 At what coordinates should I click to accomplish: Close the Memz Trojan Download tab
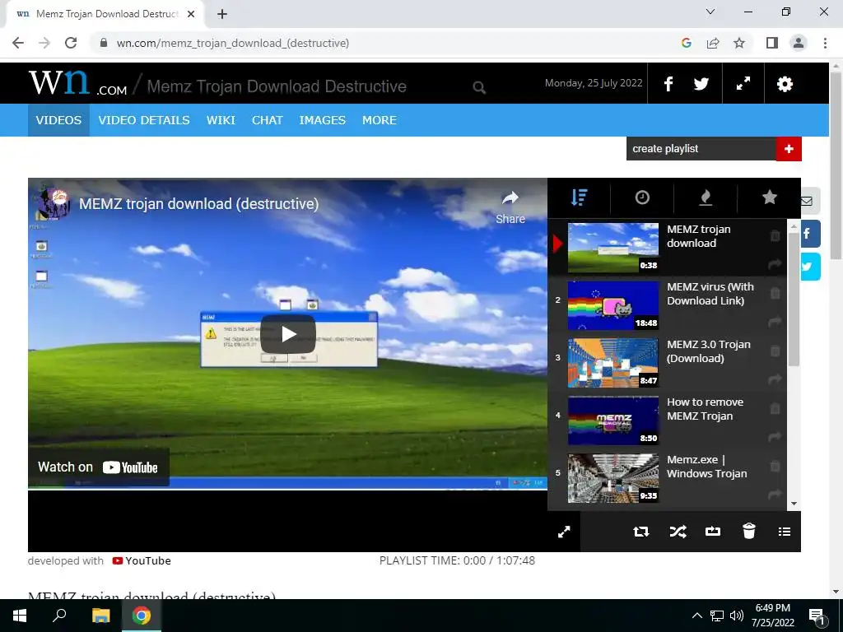pos(191,14)
